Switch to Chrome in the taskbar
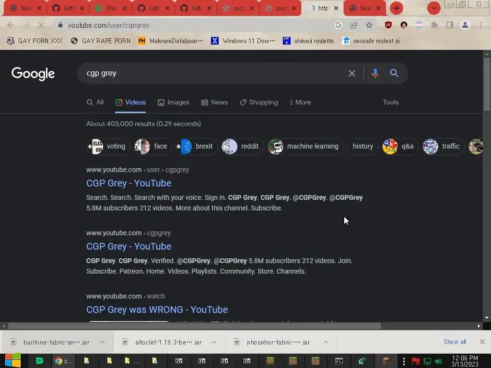 (63, 361)
